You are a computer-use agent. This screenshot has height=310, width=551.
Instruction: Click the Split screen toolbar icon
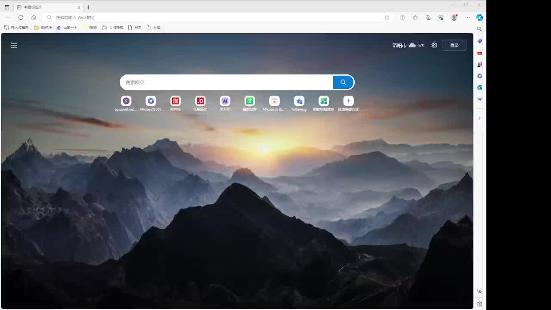click(402, 18)
